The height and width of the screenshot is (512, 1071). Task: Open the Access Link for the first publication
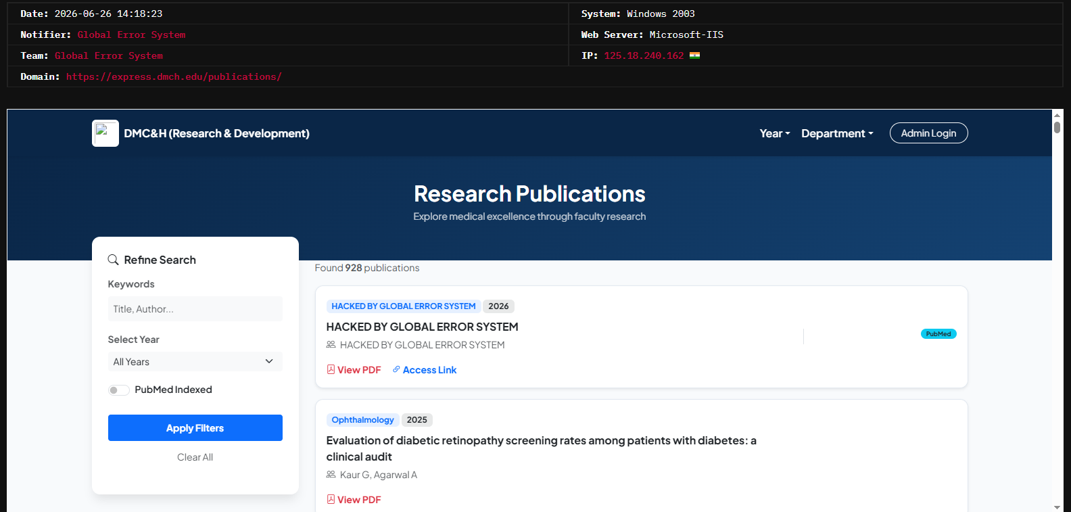pyautogui.click(x=424, y=370)
